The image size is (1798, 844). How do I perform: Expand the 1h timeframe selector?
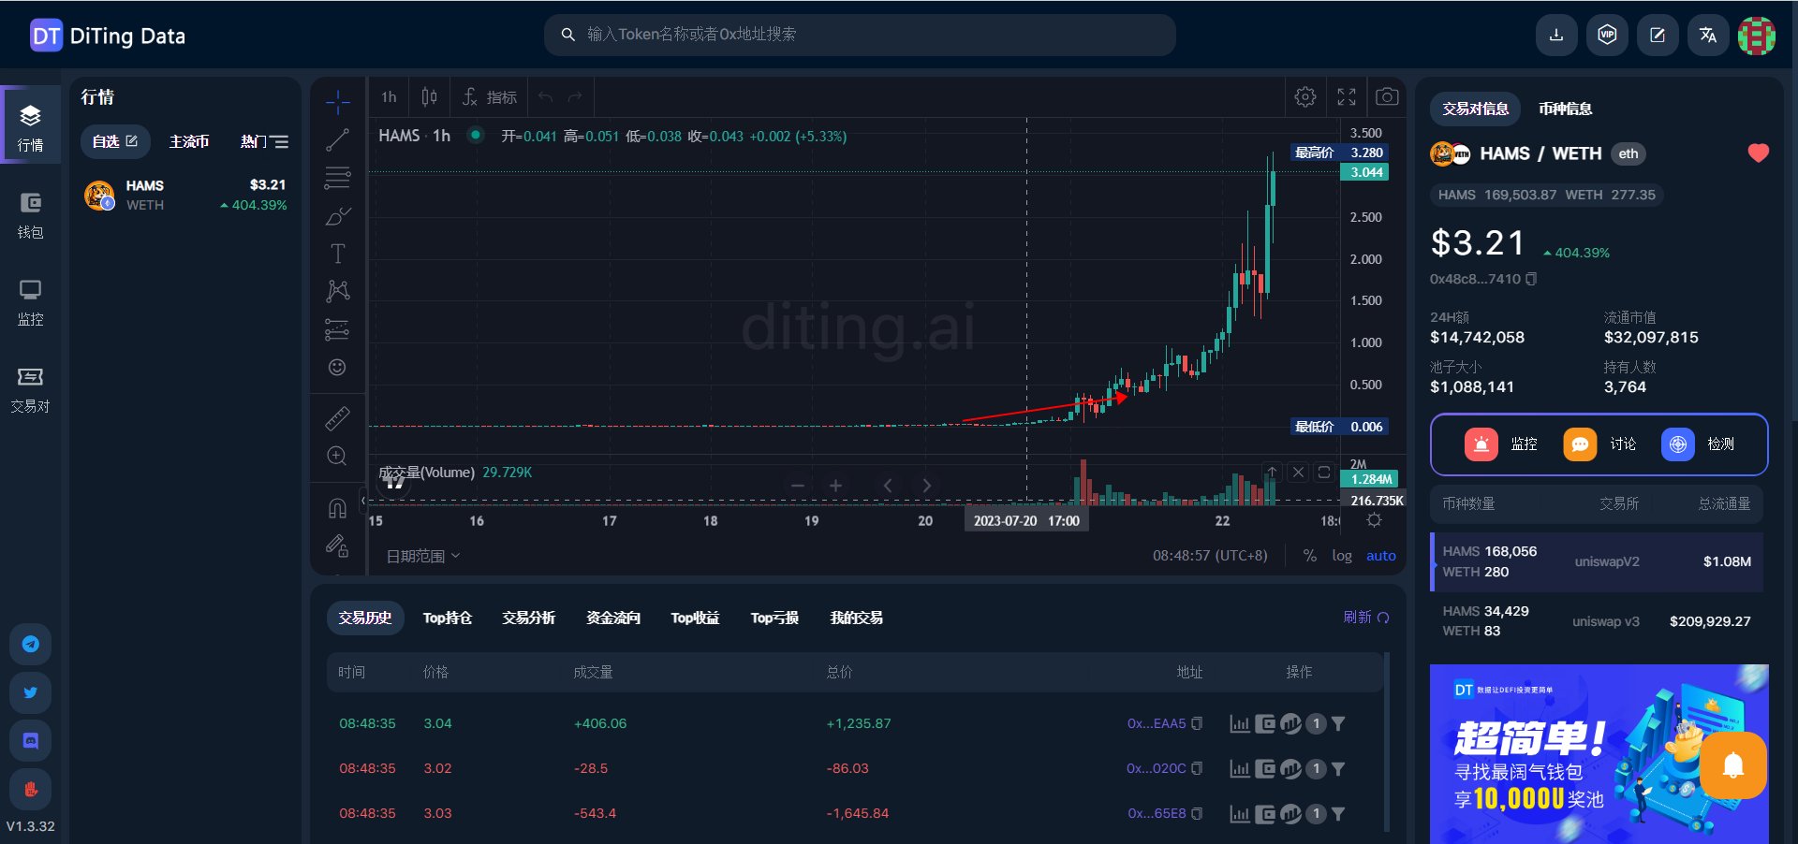(x=388, y=96)
